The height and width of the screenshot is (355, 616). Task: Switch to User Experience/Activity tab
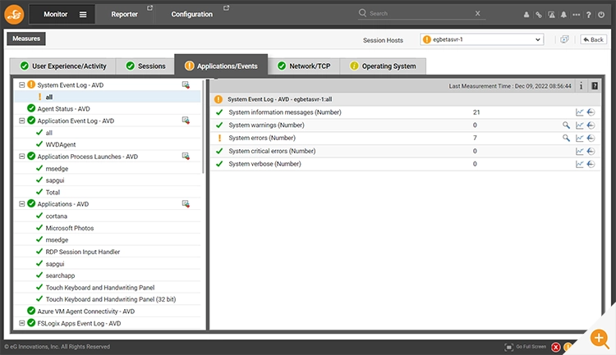point(63,66)
